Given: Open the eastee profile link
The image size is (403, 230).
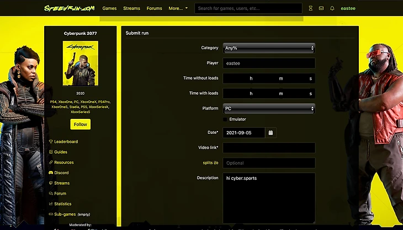Looking at the screenshot, I should pos(348,8).
